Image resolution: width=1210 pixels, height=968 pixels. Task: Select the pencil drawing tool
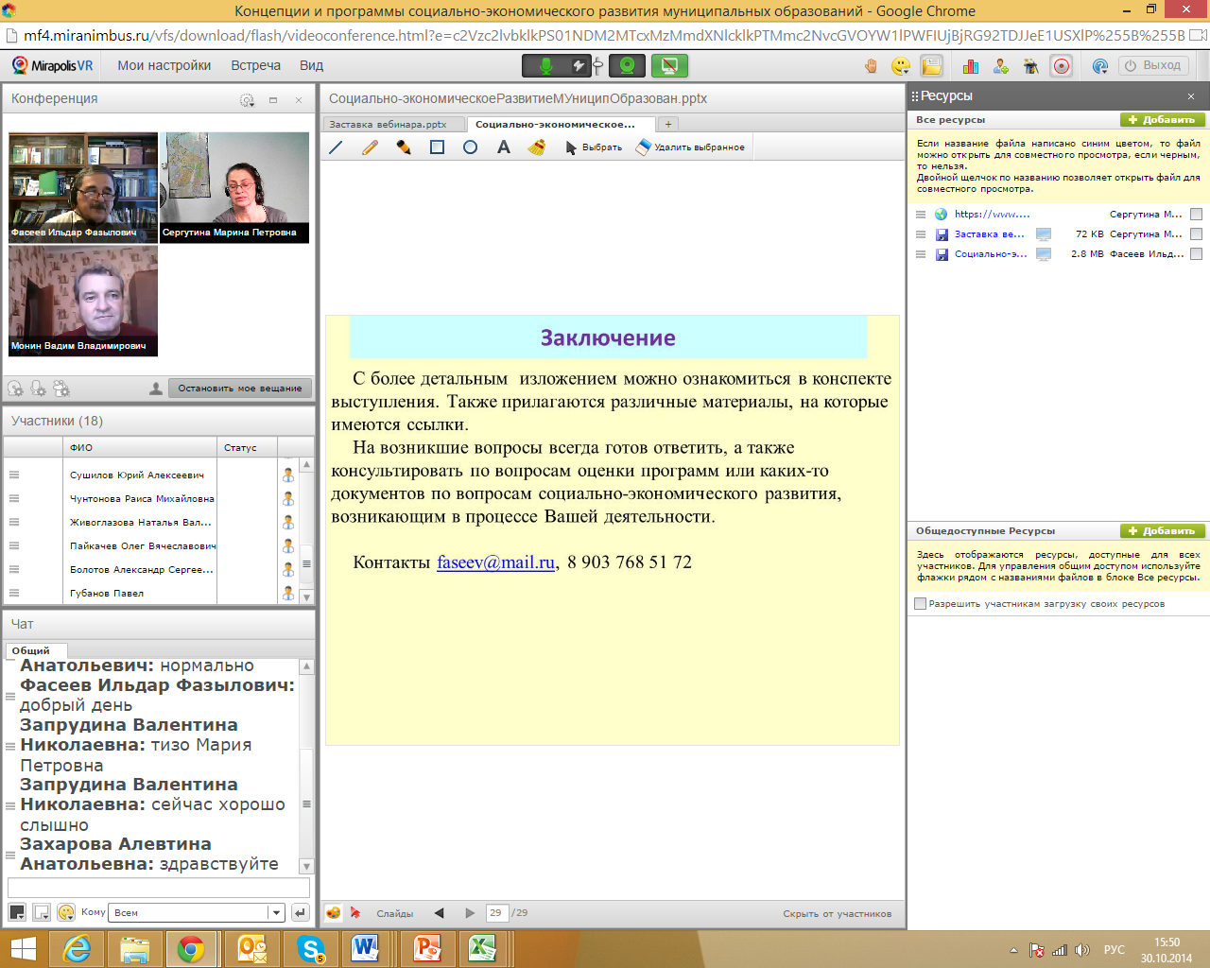click(370, 147)
